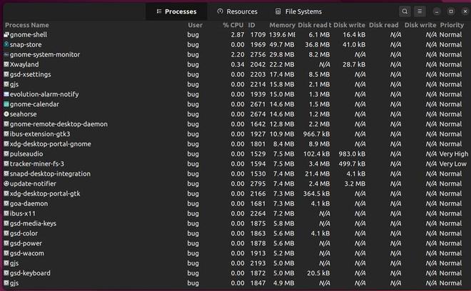Select the snap-store process name

click(26, 44)
